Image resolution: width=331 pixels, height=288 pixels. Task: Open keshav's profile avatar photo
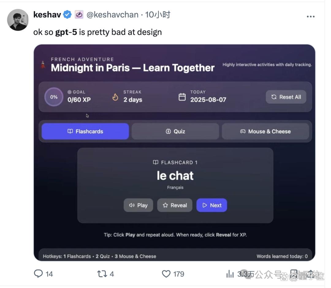click(18, 20)
